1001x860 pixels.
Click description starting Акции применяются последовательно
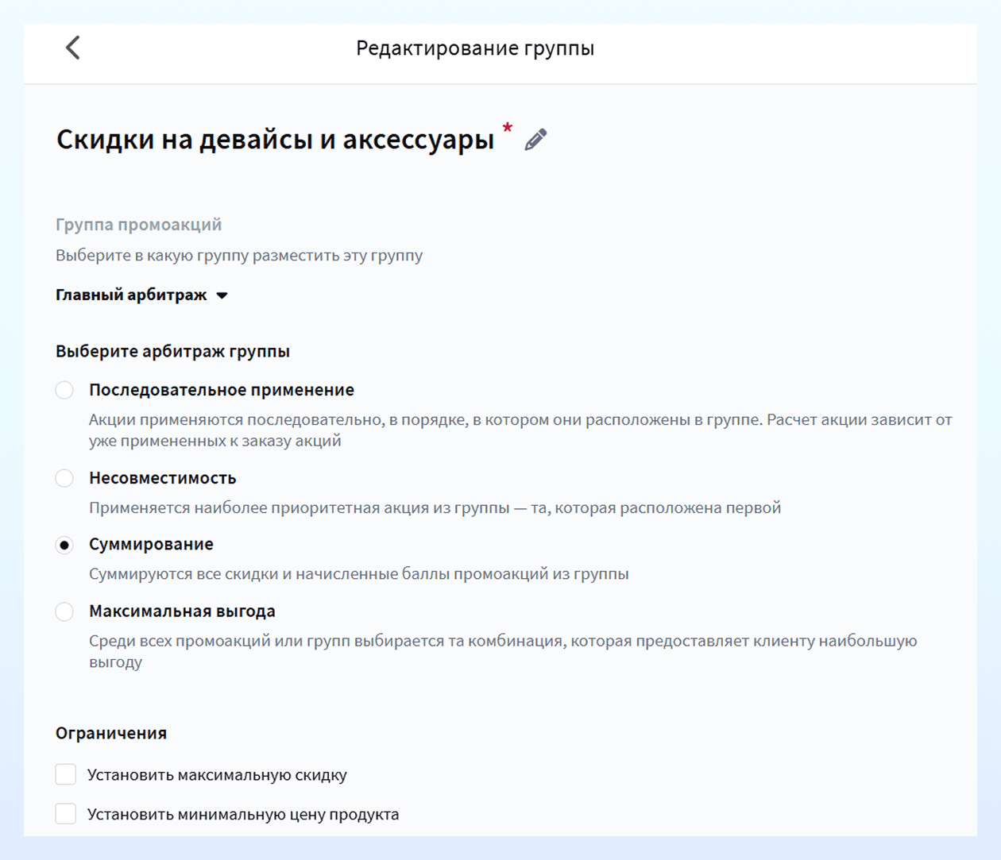[520, 430]
